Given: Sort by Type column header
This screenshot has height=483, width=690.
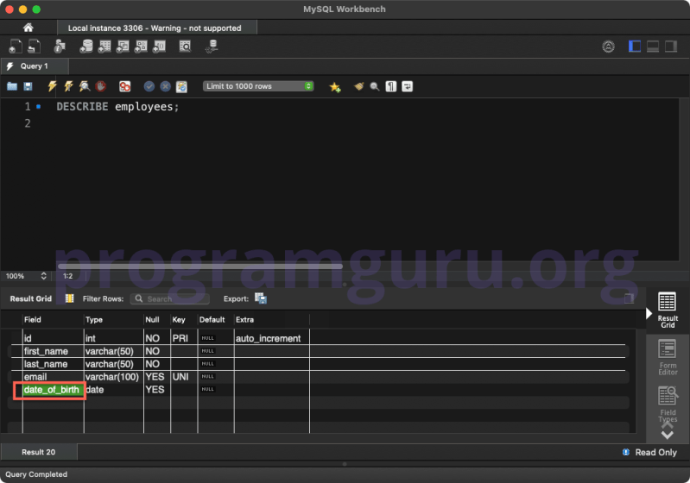Looking at the screenshot, I should [x=113, y=319].
